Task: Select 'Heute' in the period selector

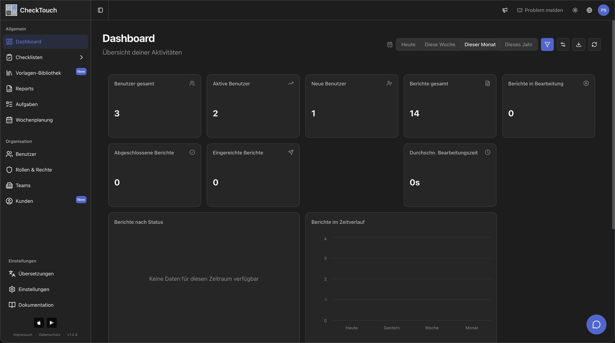Action: pyautogui.click(x=408, y=45)
